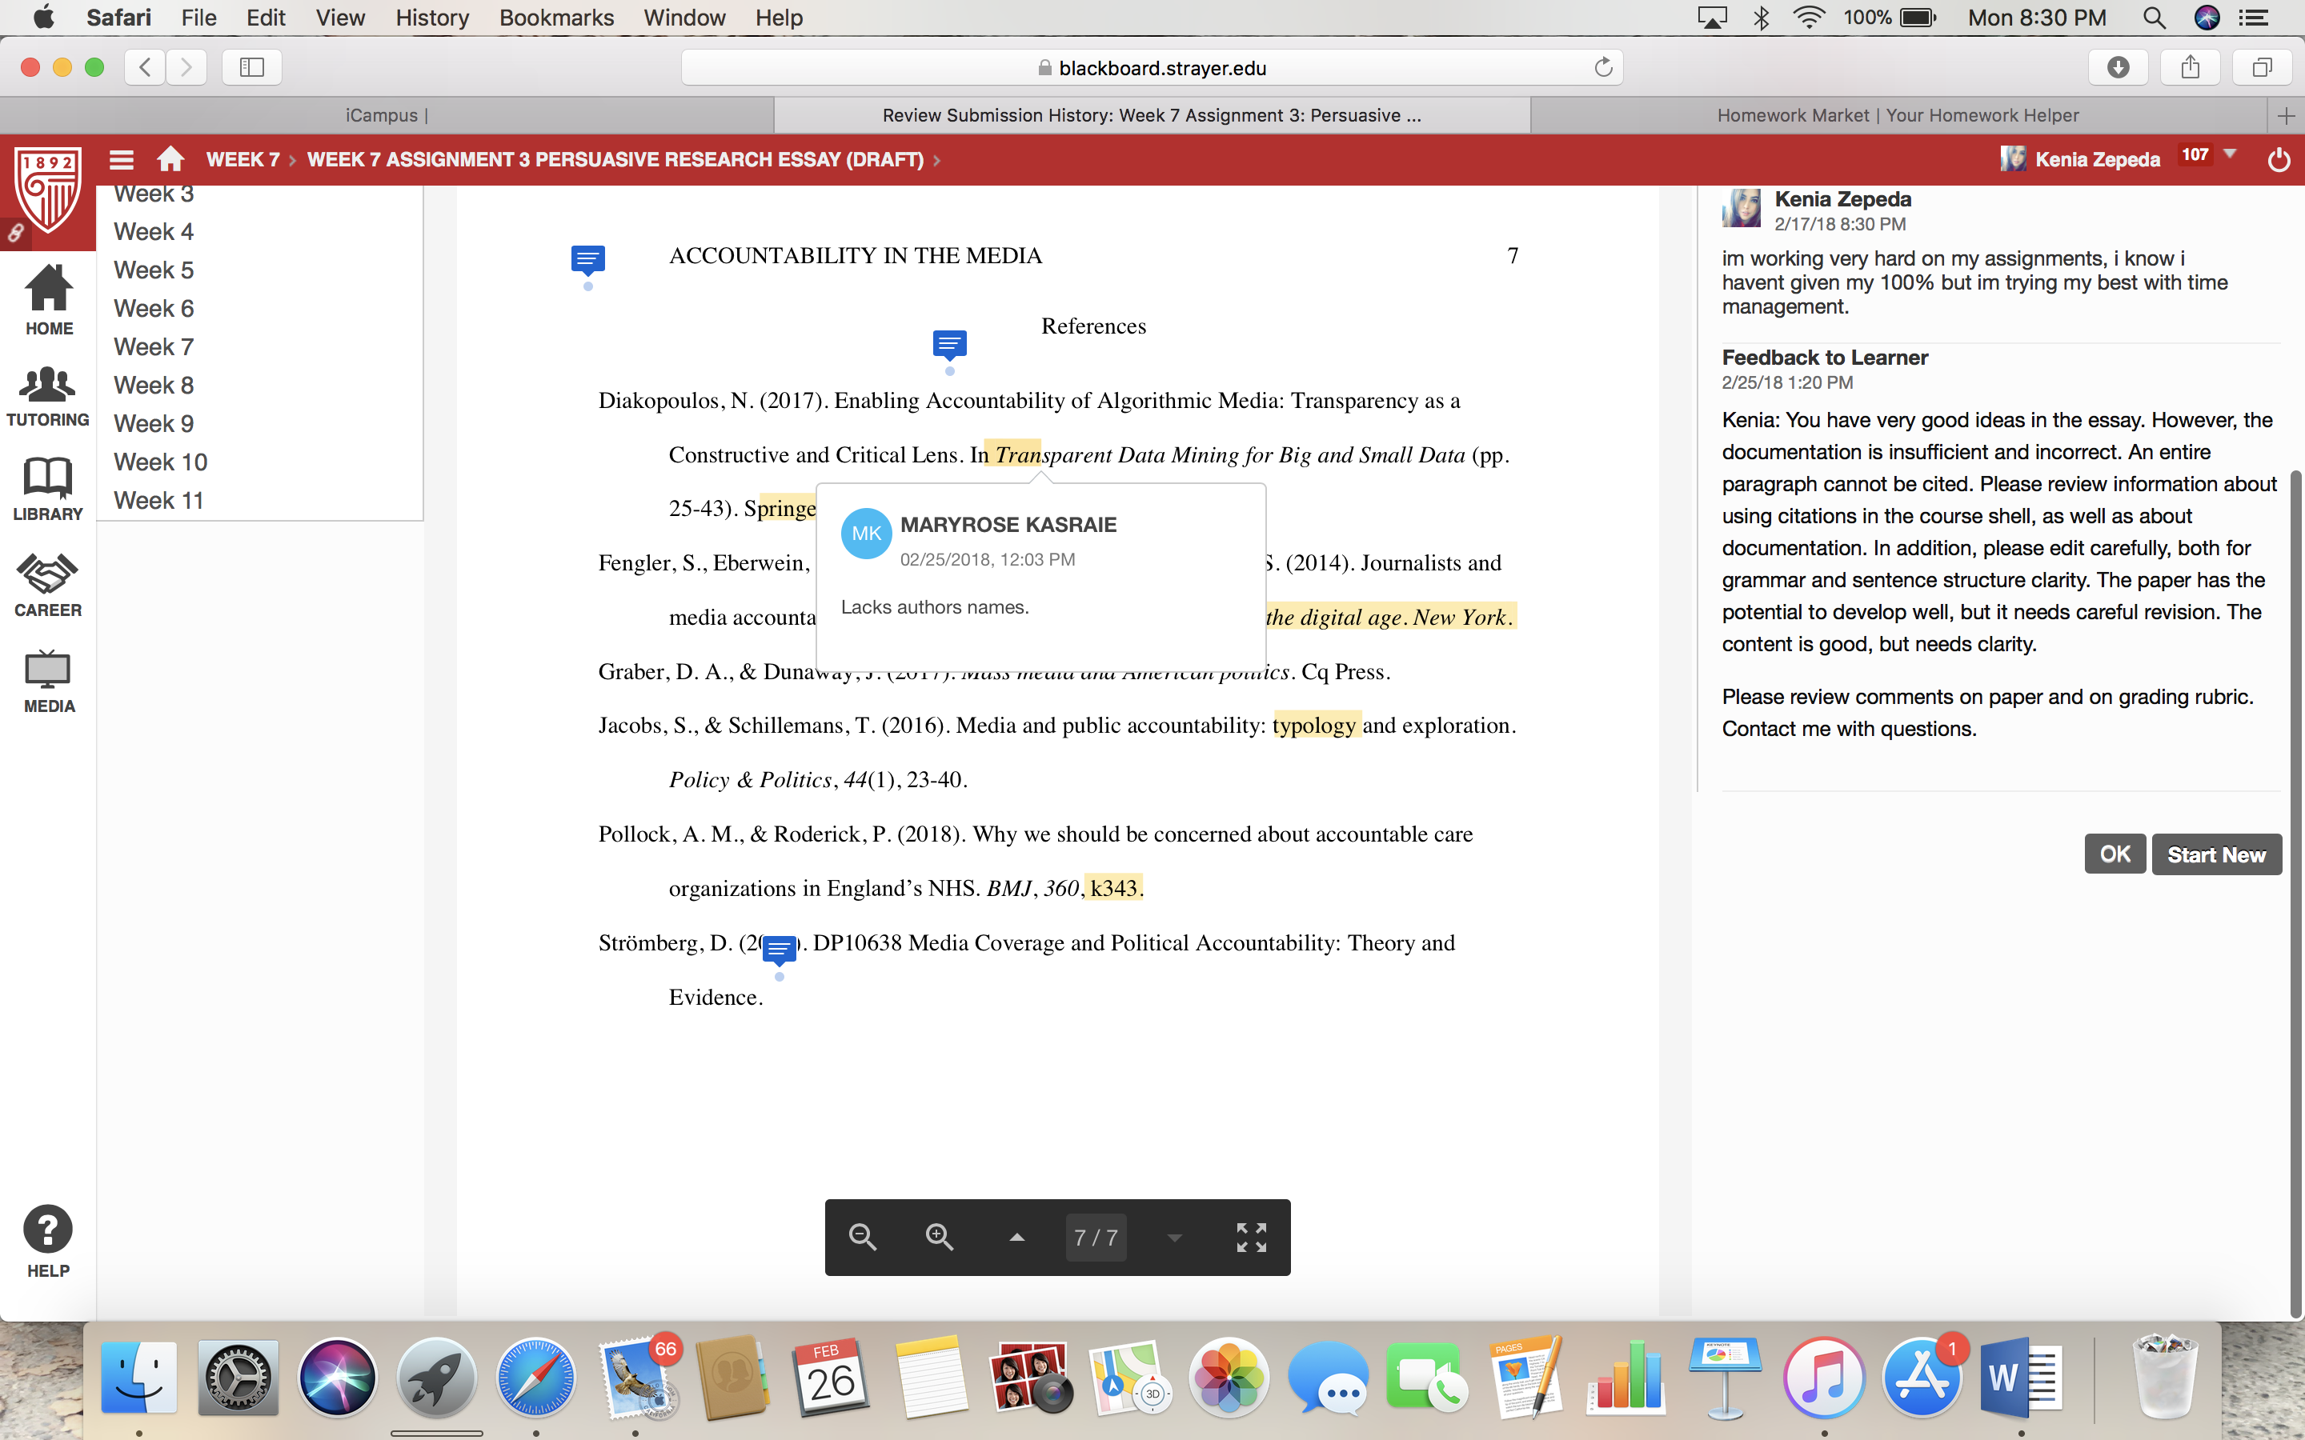The height and width of the screenshot is (1440, 2305).
Task: Select Week 10 in the course list
Action: (160, 462)
